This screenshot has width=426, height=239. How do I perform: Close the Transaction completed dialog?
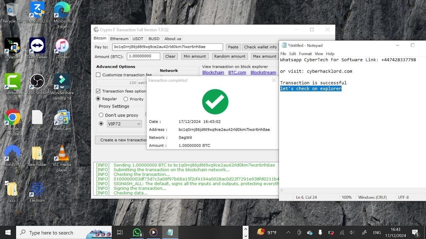coord(274,80)
